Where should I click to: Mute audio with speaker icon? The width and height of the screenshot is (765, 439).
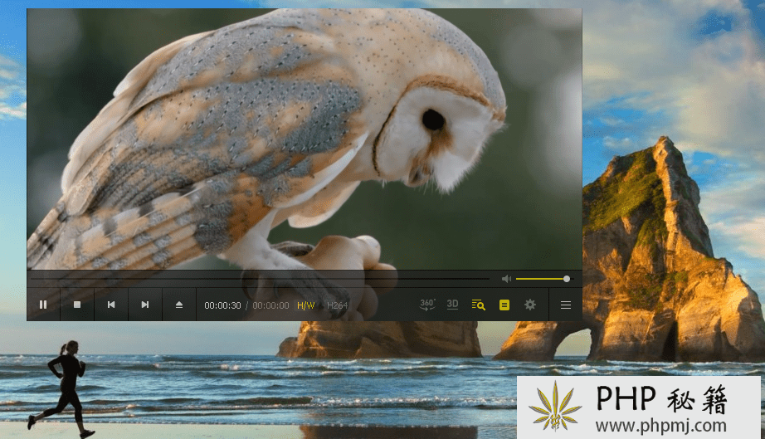pyautogui.click(x=506, y=279)
